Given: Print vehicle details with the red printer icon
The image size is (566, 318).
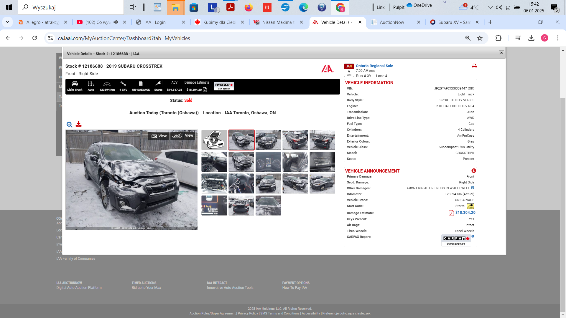Looking at the screenshot, I should [474, 66].
